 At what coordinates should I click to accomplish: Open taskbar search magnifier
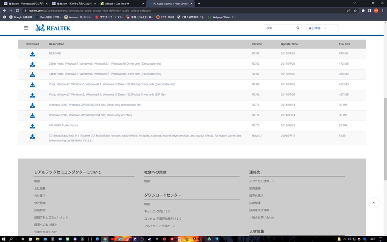(x=11, y=239)
